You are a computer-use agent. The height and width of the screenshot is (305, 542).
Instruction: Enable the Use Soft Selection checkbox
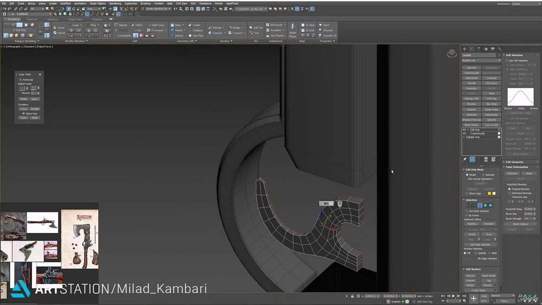pyautogui.click(x=507, y=61)
